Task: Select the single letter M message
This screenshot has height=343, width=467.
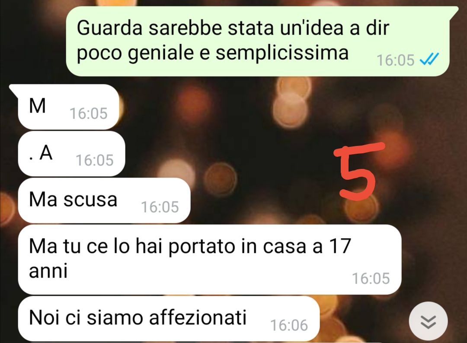Action: click(68, 107)
